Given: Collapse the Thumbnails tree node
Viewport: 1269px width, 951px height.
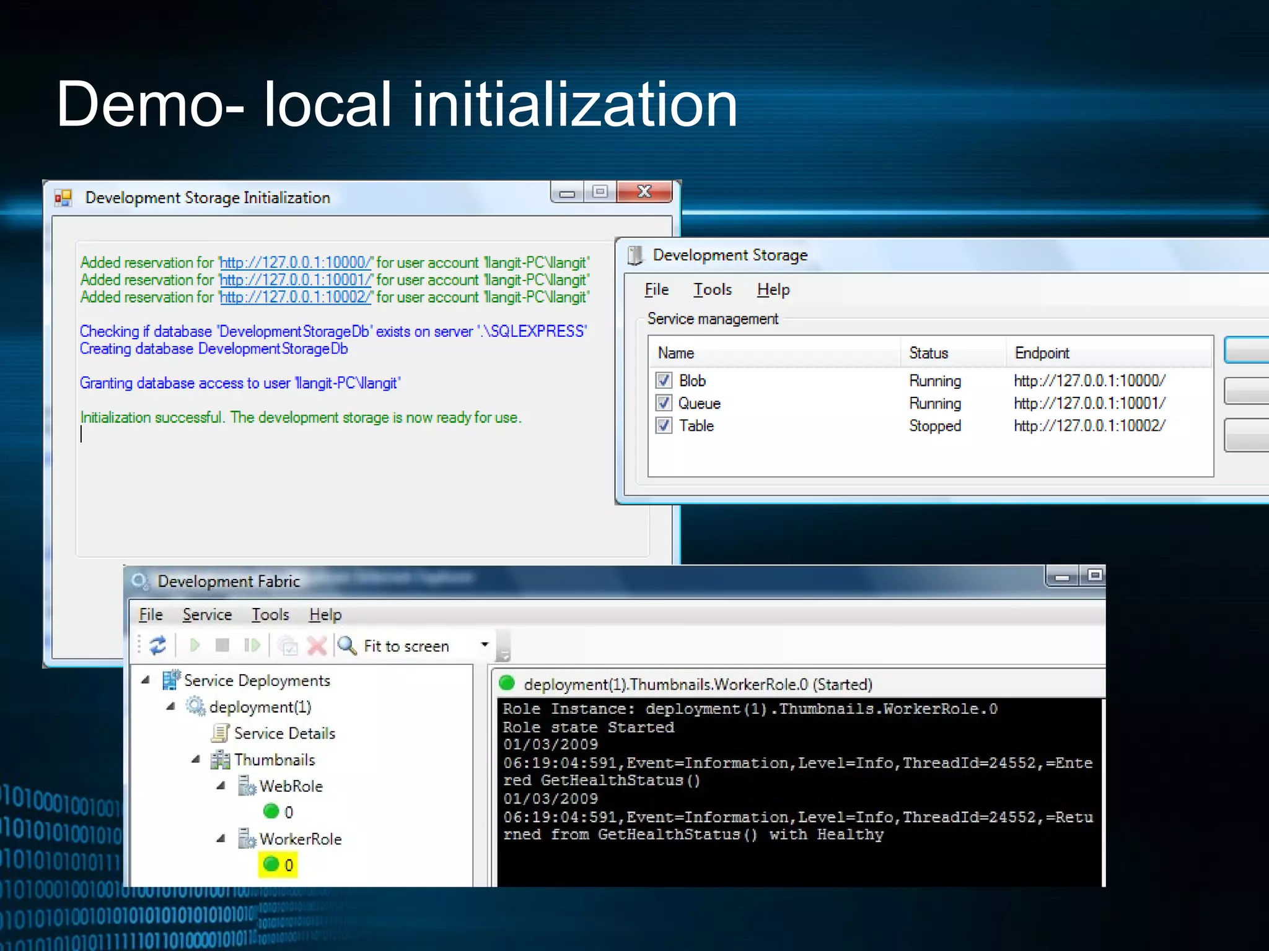Looking at the screenshot, I should [x=196, y=759].
